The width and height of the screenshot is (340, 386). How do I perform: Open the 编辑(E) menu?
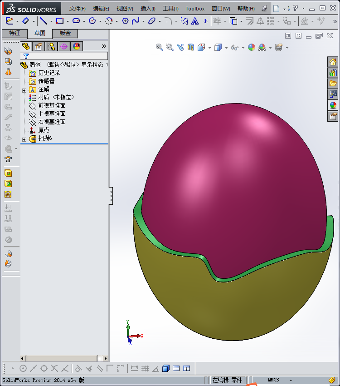pos(101,9)
